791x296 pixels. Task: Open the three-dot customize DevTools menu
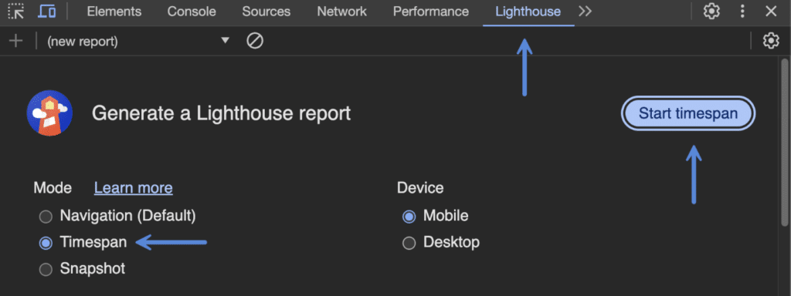point(742,11)
